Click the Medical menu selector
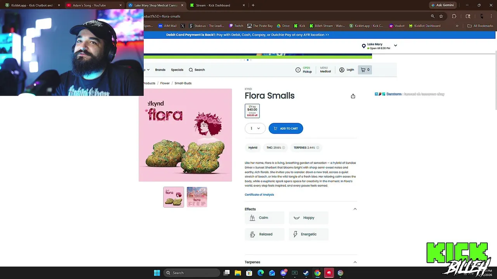Viewport: 497px width, 279px height. tap(325, 70)
